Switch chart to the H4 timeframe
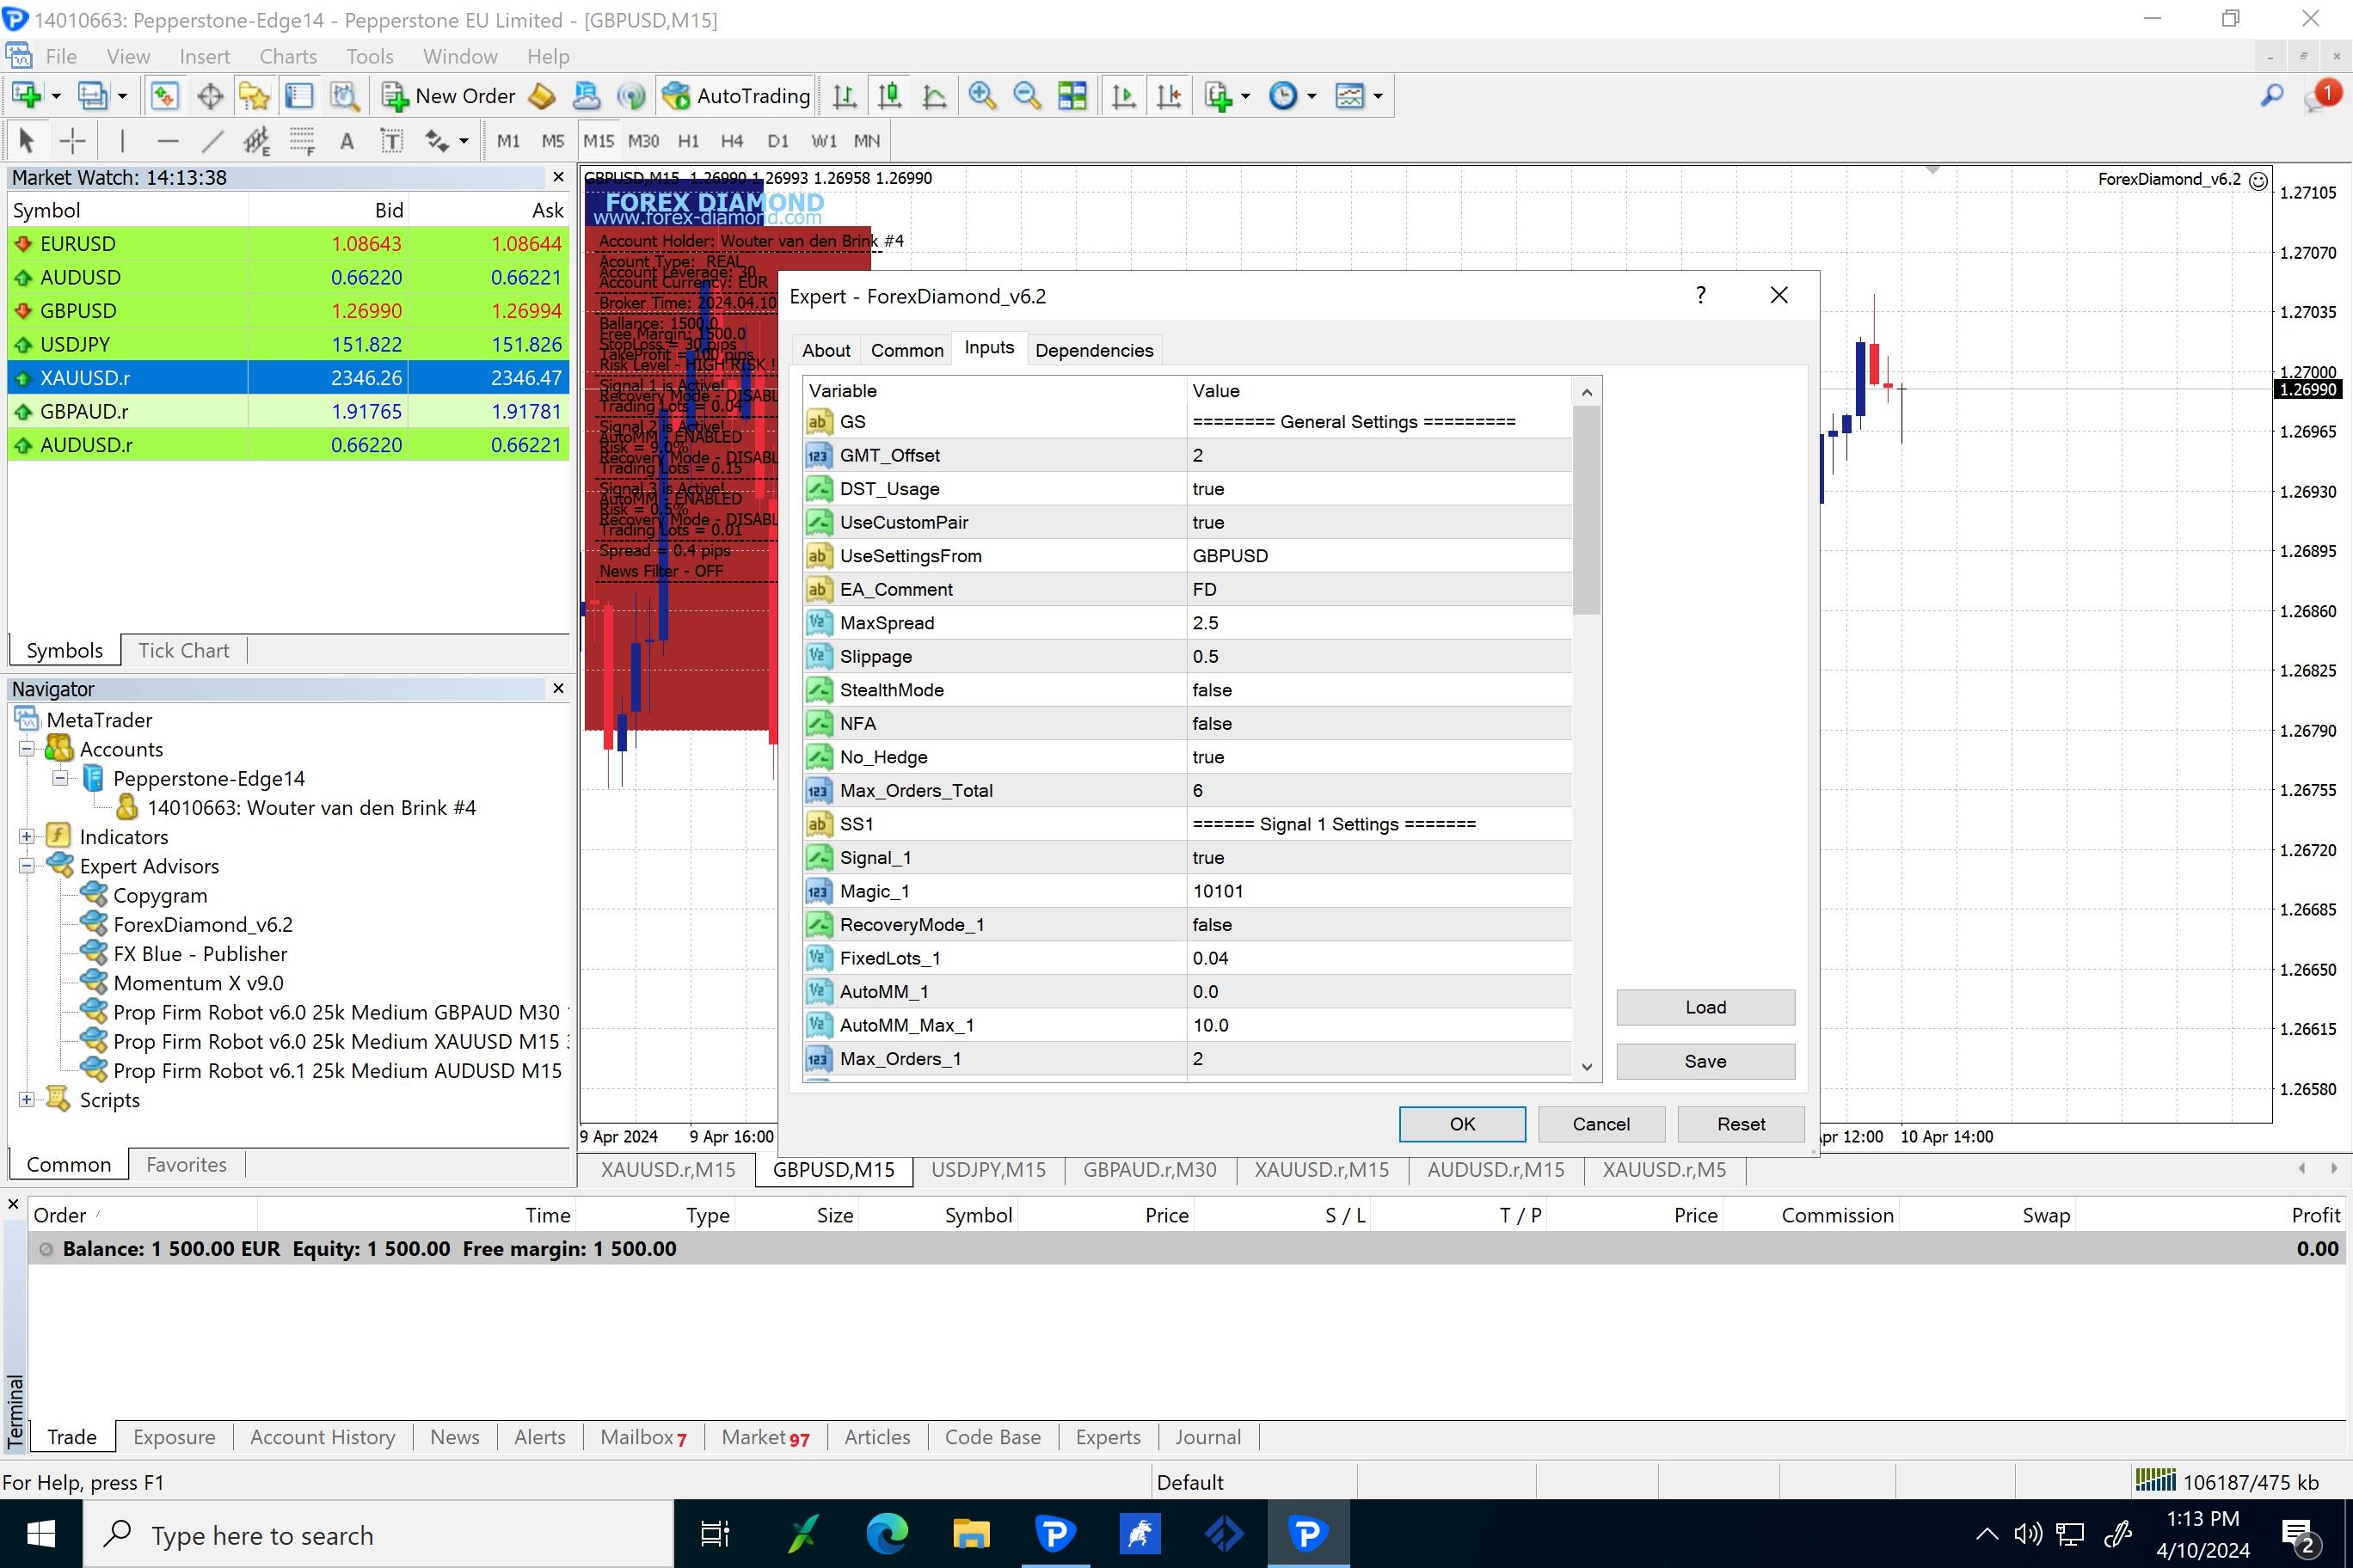This screenshot has height=1568, width=2353. tap(733, 141)
